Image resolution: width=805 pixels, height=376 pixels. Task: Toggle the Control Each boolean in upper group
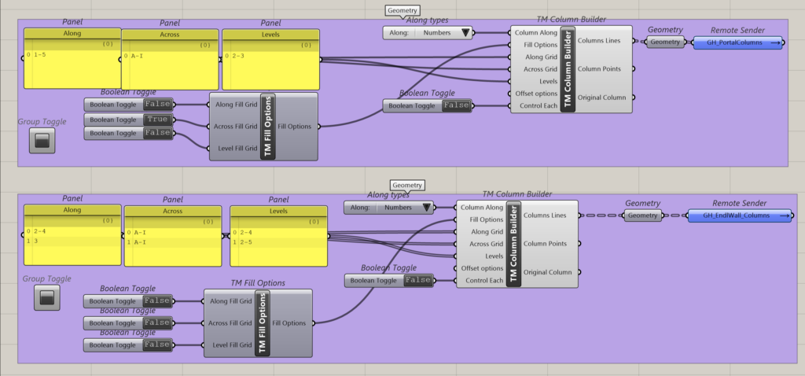(456, 105)
